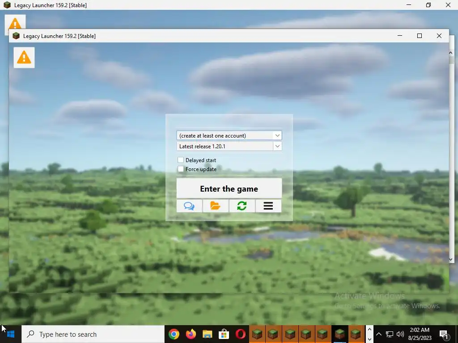Open the support chat bubbles icon

tap(189, 206)
